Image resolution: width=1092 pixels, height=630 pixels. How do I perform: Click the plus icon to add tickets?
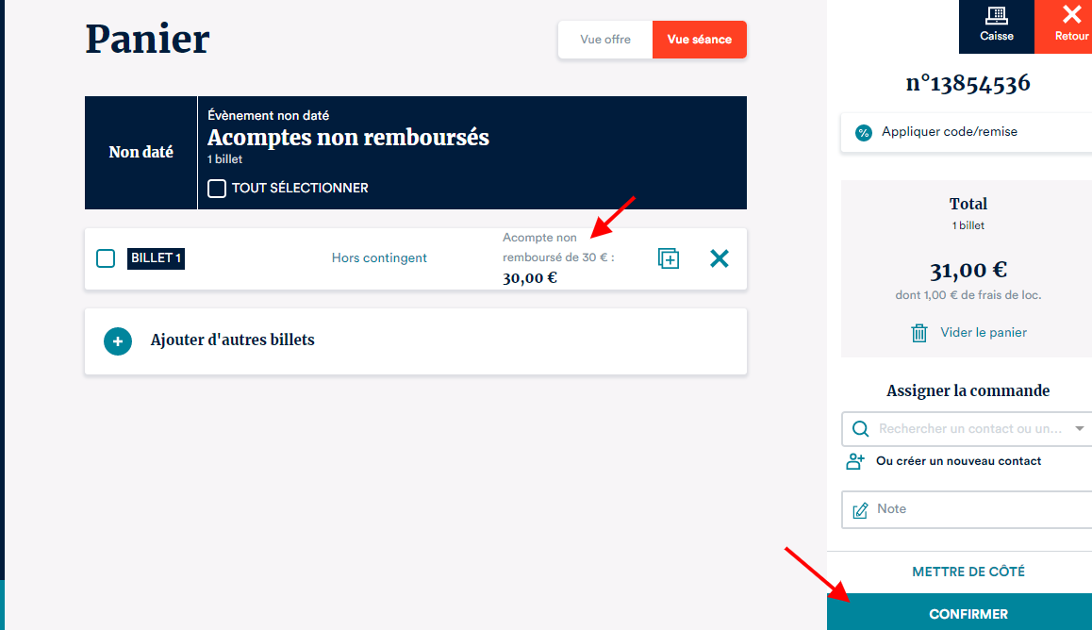pos(117,340)
